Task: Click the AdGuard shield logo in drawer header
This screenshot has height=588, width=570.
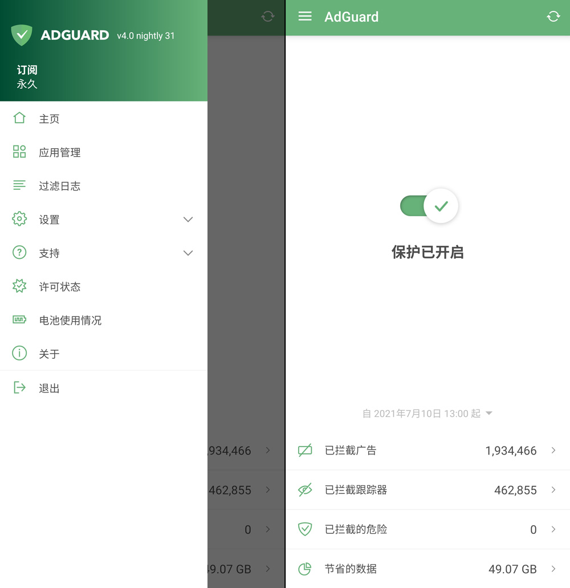Action: pyautogui.click(x=21, y=35)
